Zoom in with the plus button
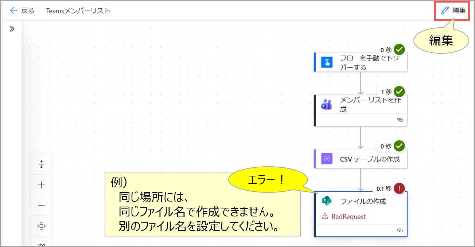Viewport: 475px width, 247px height. click(42, 185)
